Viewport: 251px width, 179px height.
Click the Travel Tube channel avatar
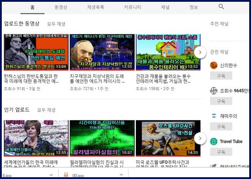click(213, 141)
